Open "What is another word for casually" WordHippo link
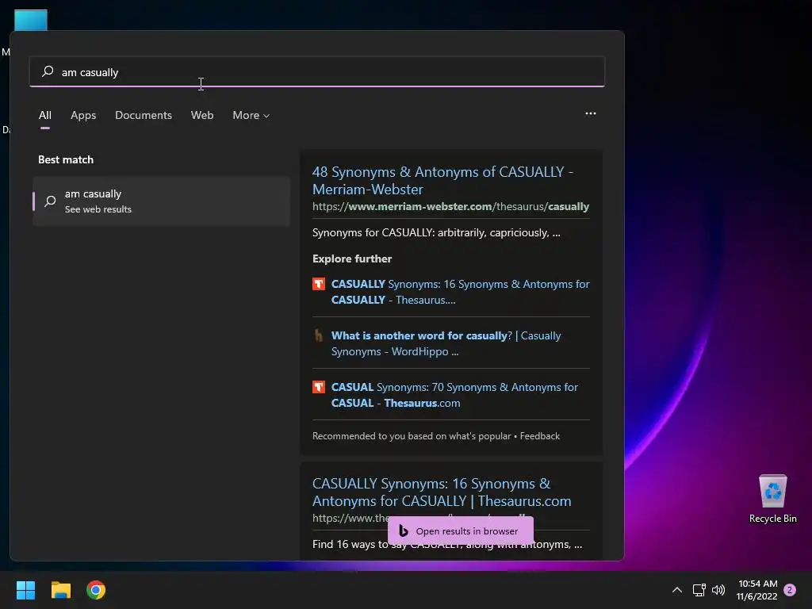The width and height of the screenshot is (812, 609). [x=446, y=343]
